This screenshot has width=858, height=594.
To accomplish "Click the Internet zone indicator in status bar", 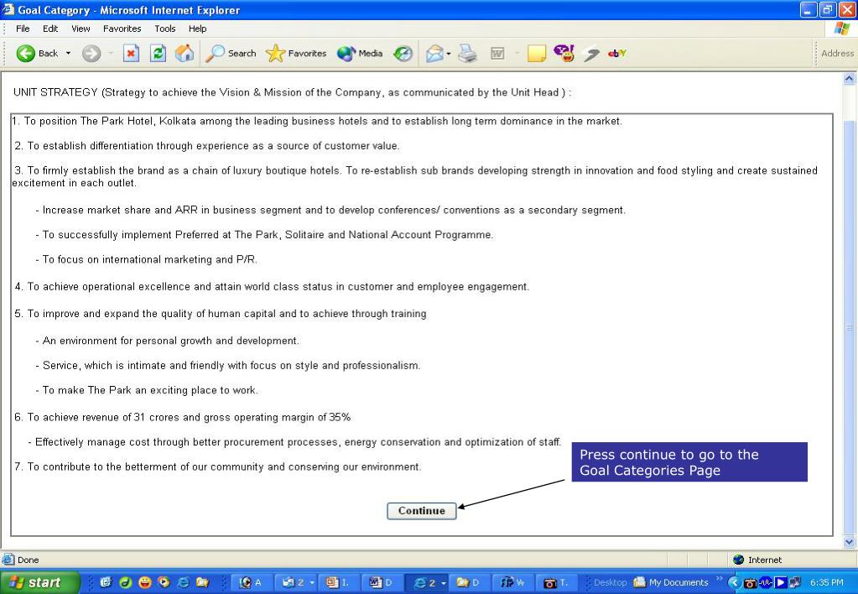I will (x=758, y=560).
